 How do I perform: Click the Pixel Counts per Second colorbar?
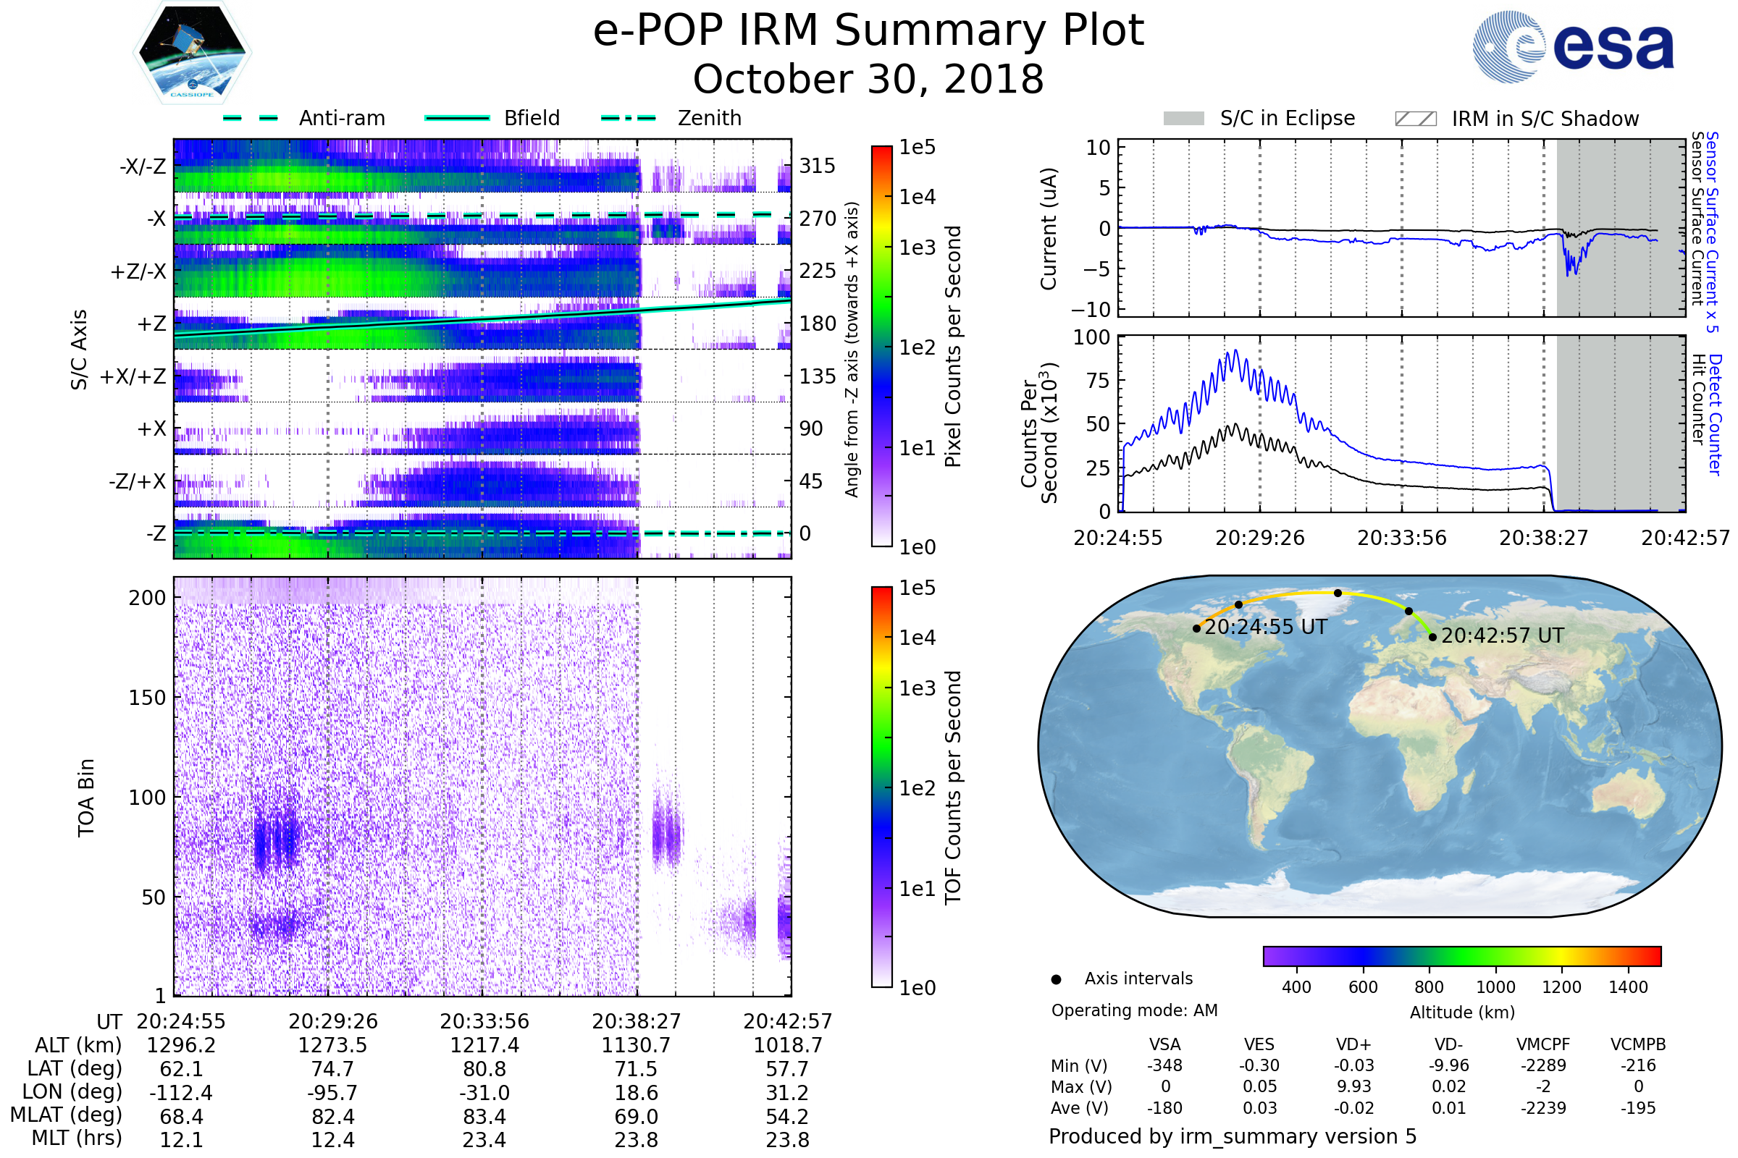coord(881,346)
